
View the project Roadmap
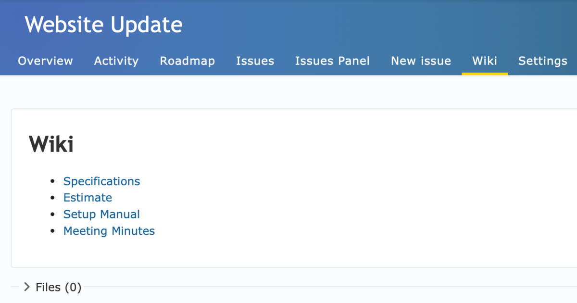click(187, 61)
